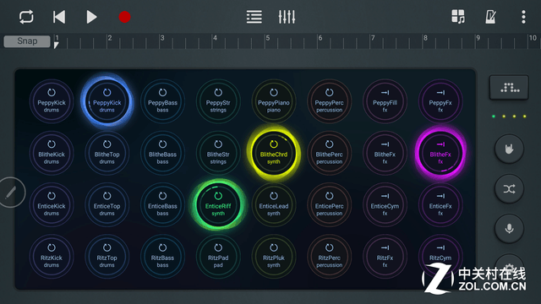Toggle the active BlitheChrd synth pad
The image size is (541, 304).
pyautogui.click(x=274, y=153)
